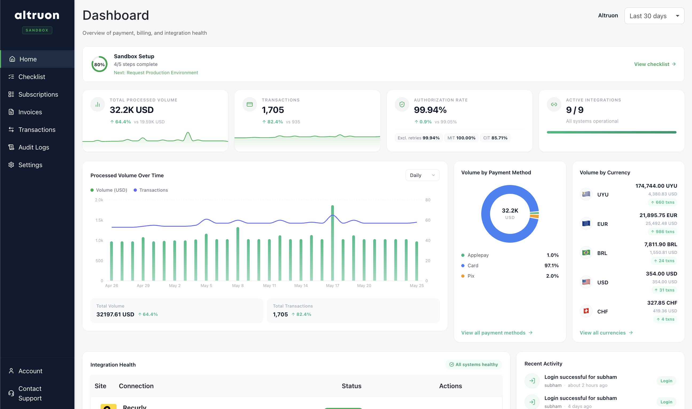Click the Contact Support headset icon
This screenshot has width=692, height=409.
pyautogui.click(x=11, y=393)
